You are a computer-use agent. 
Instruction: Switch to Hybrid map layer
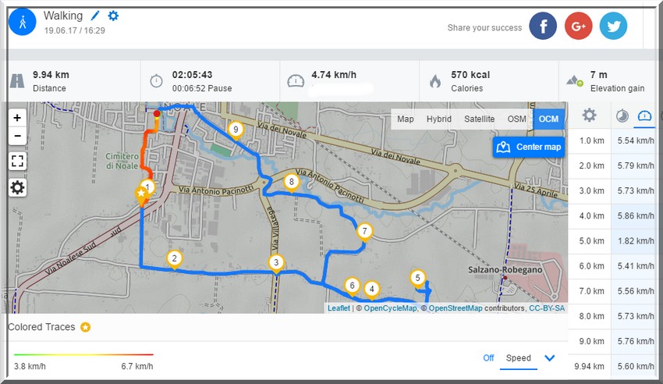[x=438, y=119]
